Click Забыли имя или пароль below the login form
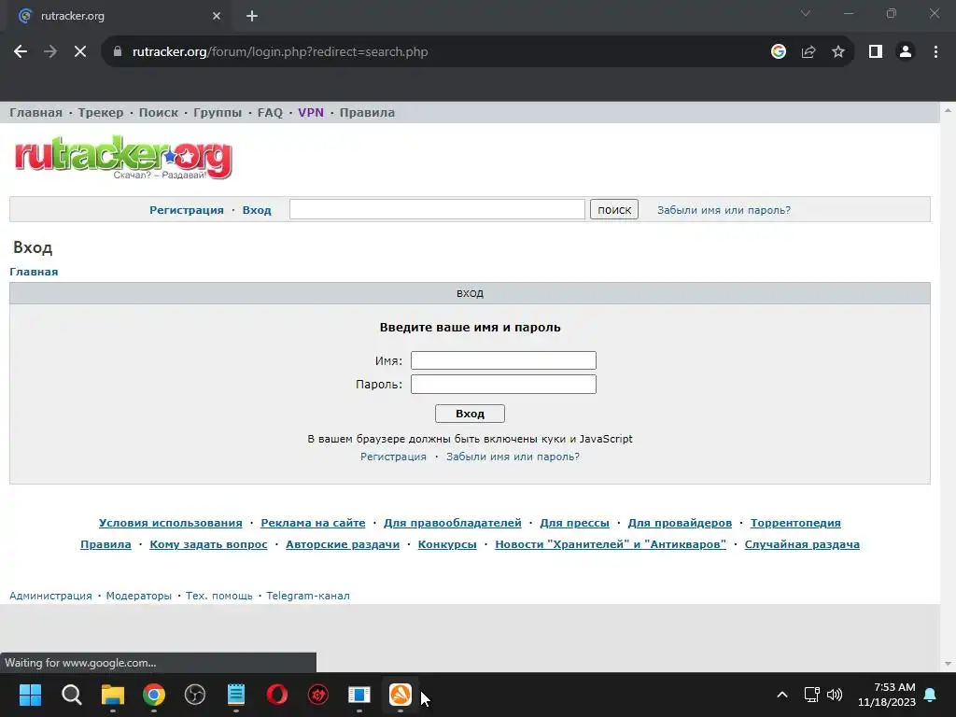This screenshot has width=956, height=717. tap(513, 457)
